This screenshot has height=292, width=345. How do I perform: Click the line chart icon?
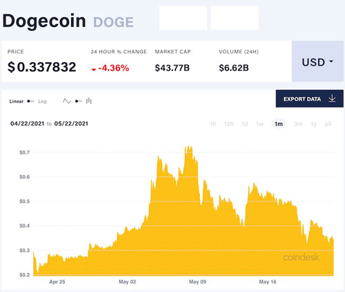click(67, 101)
